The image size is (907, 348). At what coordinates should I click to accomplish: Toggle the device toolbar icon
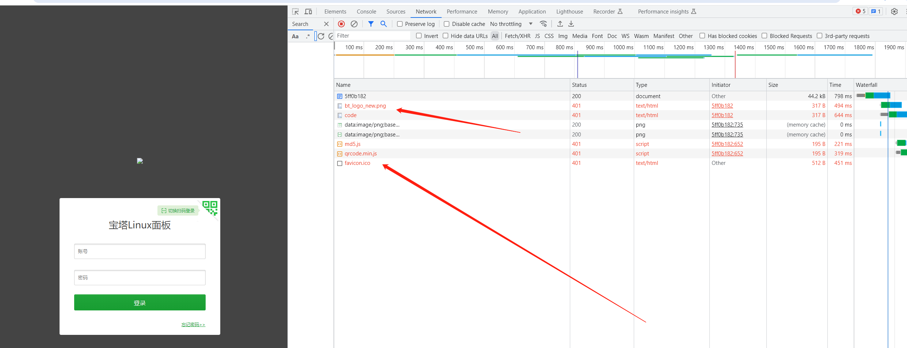pos(308,12)
